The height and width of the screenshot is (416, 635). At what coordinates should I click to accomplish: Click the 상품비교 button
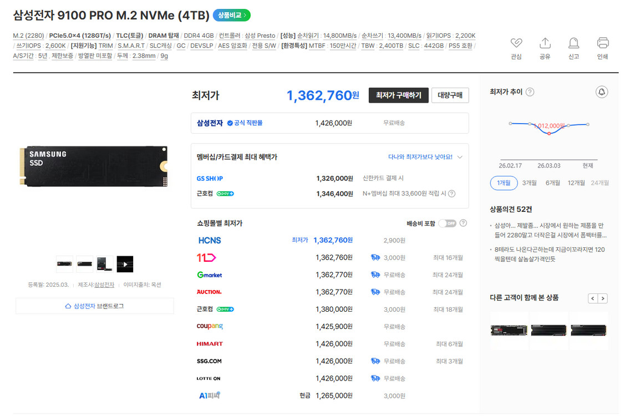pos(232,16)
